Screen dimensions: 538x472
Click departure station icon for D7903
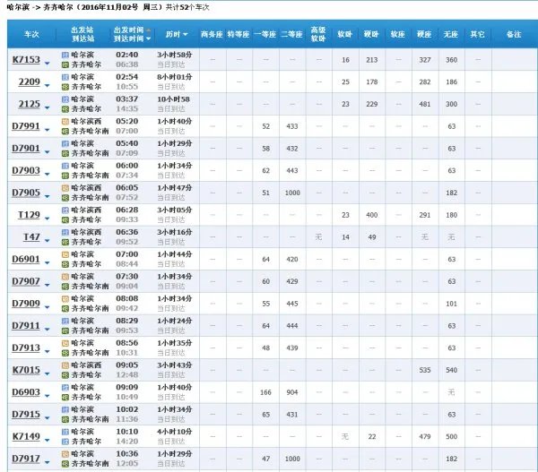point(65,166)
